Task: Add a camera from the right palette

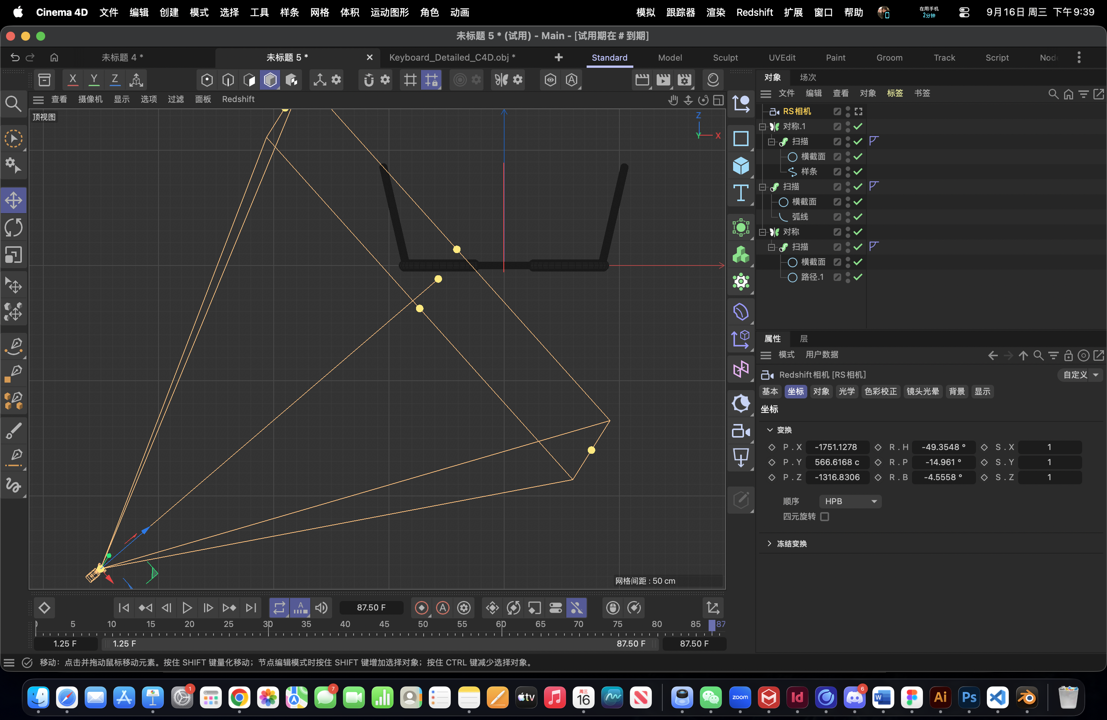Action: (x=741, y=431)
